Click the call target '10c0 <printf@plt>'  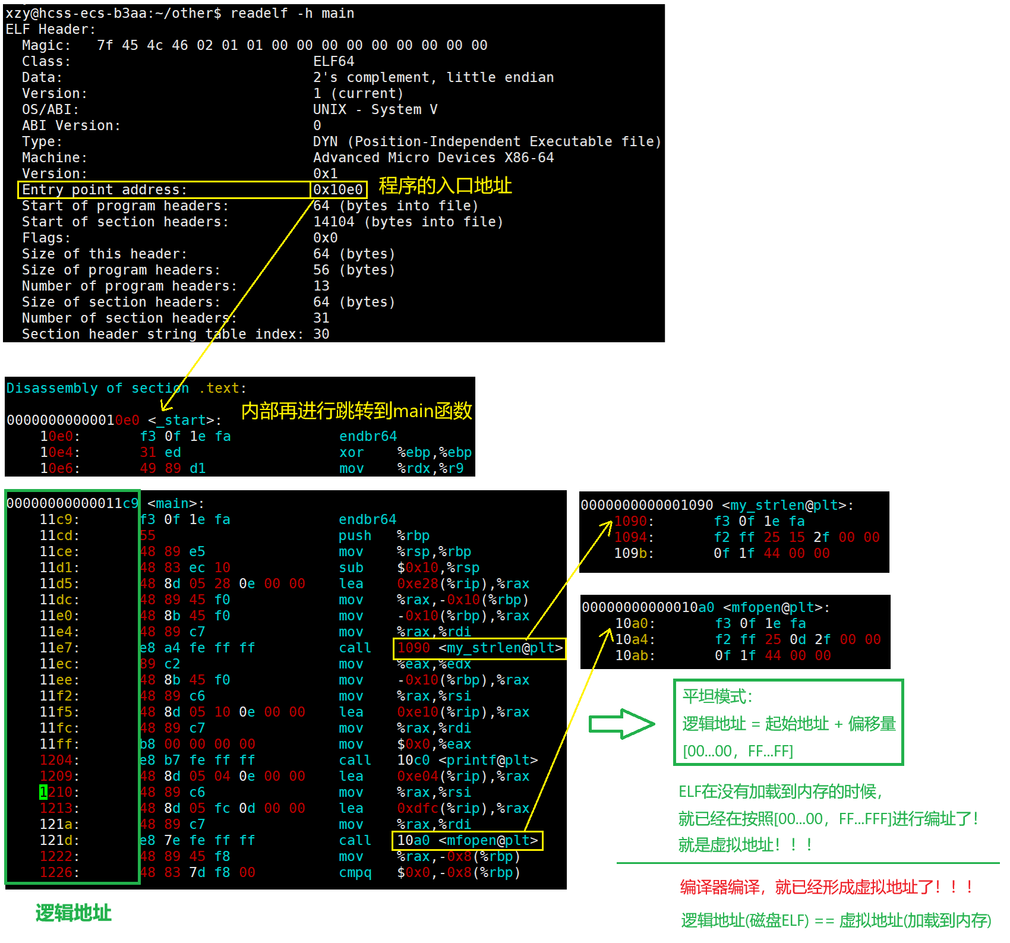coord(468,760)
